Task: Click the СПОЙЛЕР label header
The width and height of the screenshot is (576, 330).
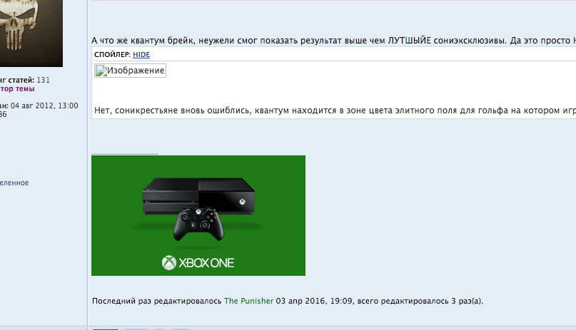Action: (112, 55)
